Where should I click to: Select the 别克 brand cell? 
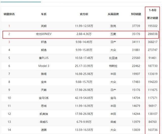coord(113,26)
